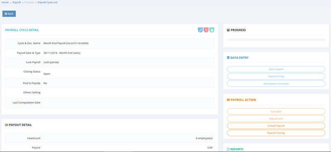Click the '0 employee(s)' headcount value
This screenshot has width=331, height=152.
pos(204,138)
